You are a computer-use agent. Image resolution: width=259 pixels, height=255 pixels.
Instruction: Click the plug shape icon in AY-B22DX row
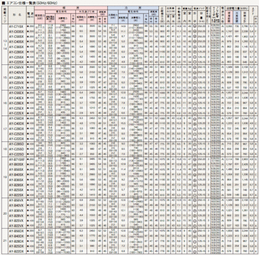pos(195,251)
